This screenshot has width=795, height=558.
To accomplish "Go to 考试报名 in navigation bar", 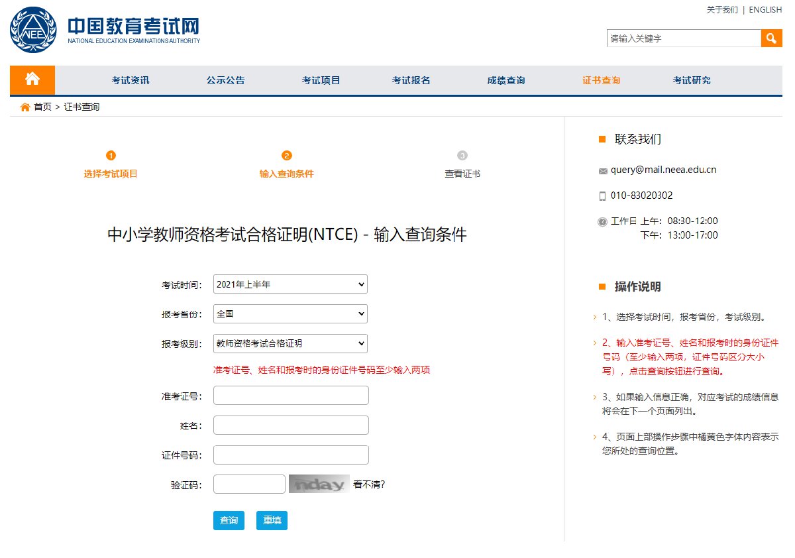I will 411,80.
